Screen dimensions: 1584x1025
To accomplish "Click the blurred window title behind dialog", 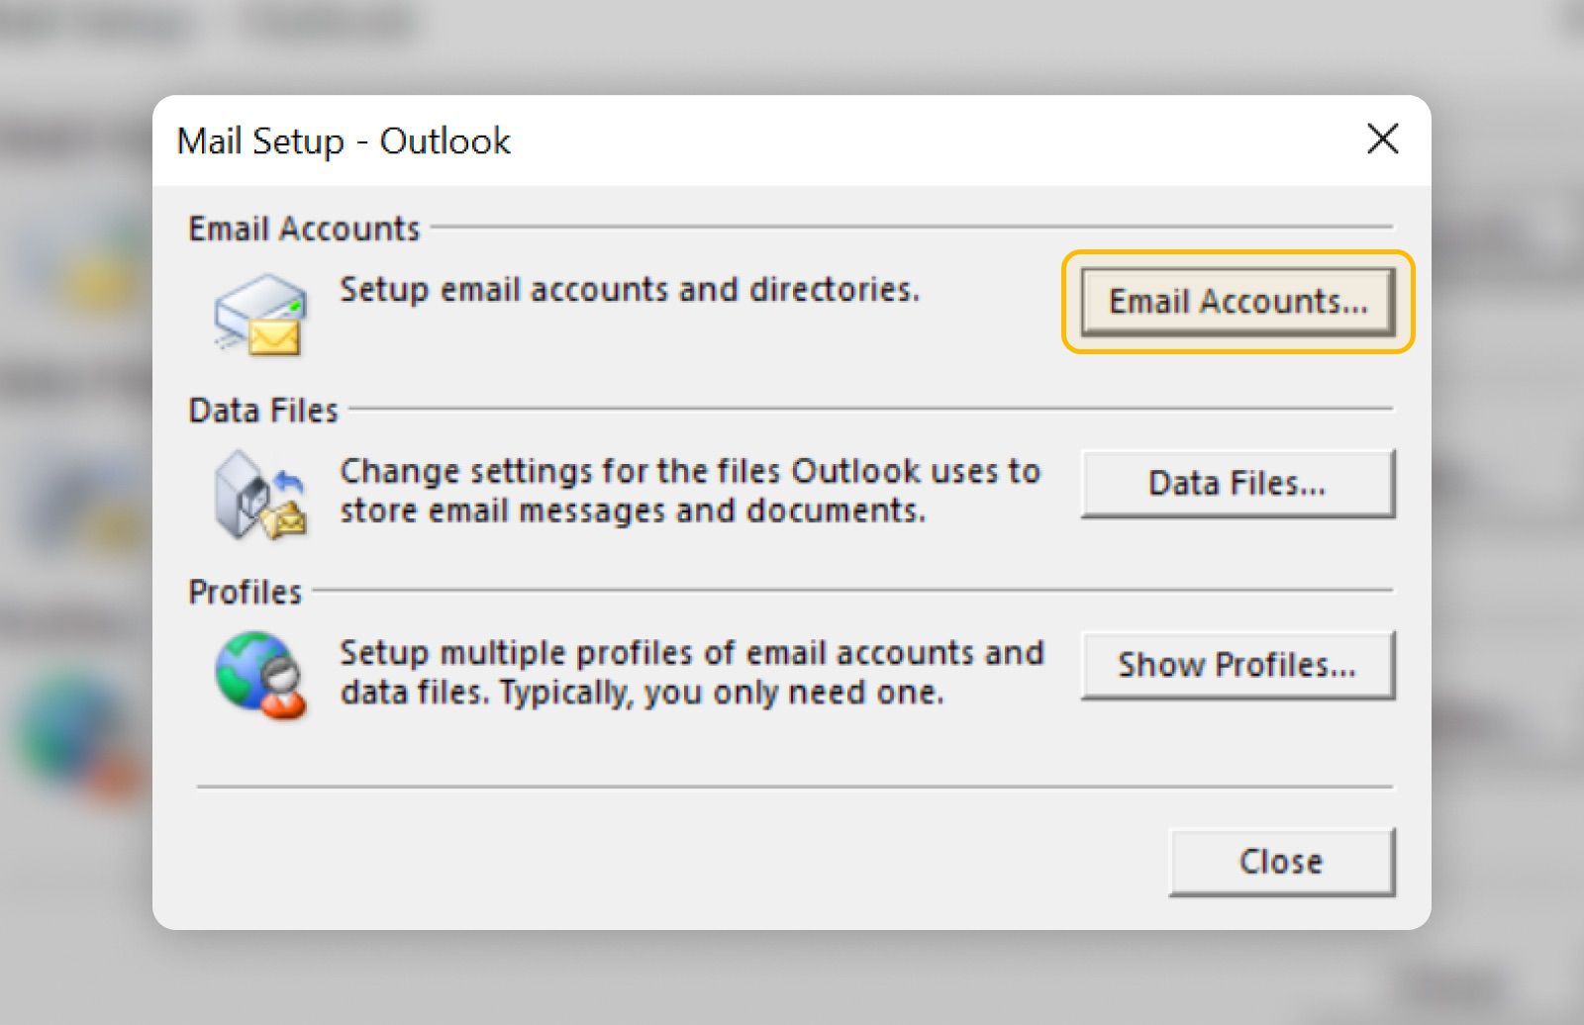I will coord(208,22).
